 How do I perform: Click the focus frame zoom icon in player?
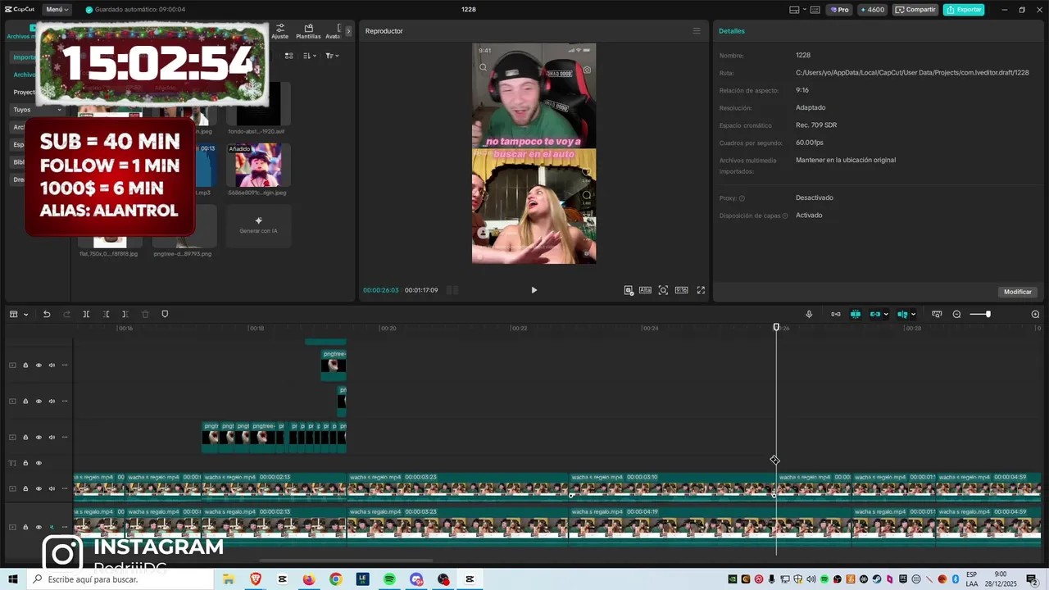663,290
